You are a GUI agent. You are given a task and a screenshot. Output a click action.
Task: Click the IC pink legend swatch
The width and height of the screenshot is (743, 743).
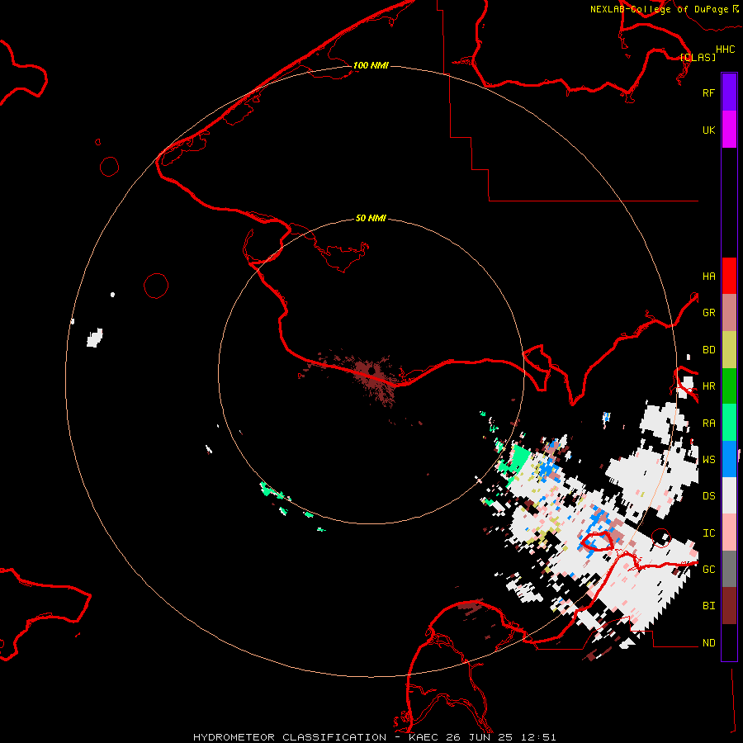[729, 532]
